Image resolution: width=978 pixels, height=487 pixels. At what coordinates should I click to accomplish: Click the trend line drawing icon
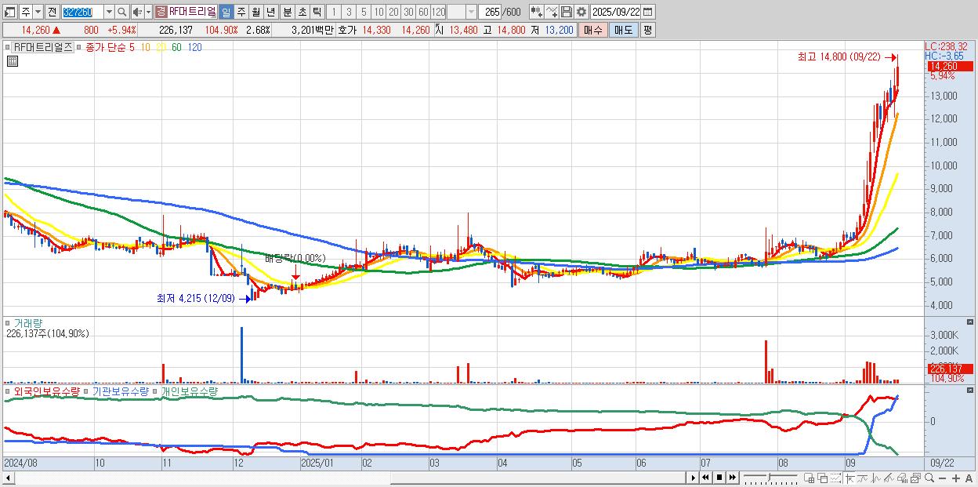[863, 478]
